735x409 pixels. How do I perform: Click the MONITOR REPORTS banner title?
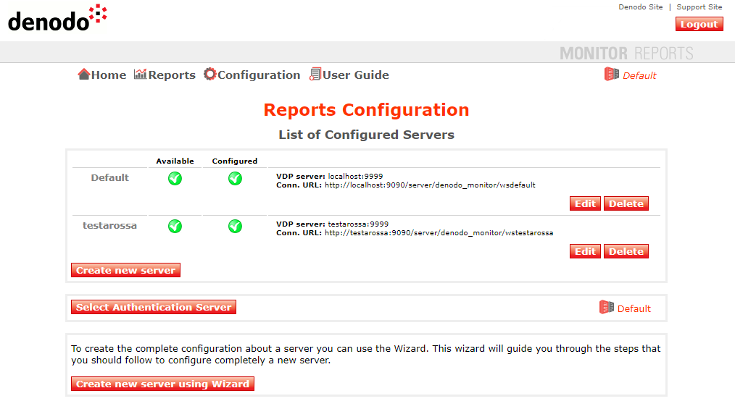click(x=626, y=54)
